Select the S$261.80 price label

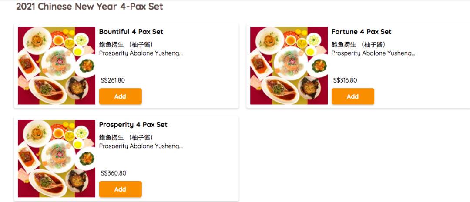pos(113,80)
